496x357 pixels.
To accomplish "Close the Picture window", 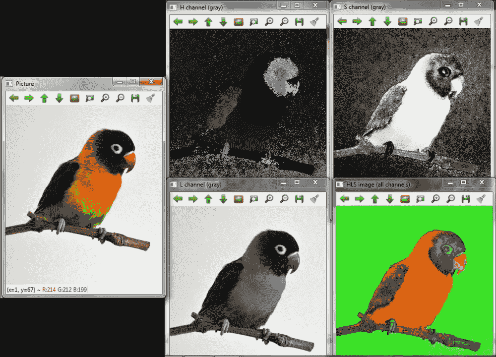I will [151, 82].
